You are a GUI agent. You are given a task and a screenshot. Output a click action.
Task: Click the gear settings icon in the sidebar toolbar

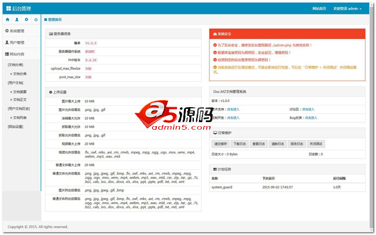pos(27,20)
